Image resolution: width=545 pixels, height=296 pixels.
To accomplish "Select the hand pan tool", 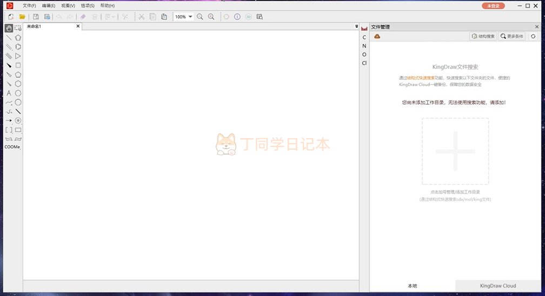I will coord(9,28).
